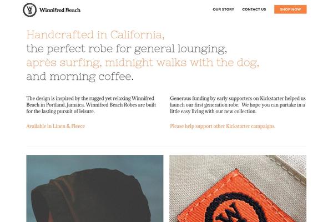Screen dimensions: 333x222
Task: View the orange embroidered label photo
Action: click(x=238, y=189)
